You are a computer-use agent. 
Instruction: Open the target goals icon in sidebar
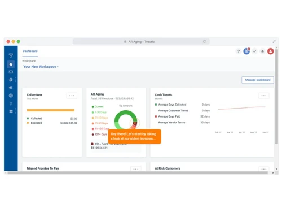pyautogui.click(x=11, y=96)
